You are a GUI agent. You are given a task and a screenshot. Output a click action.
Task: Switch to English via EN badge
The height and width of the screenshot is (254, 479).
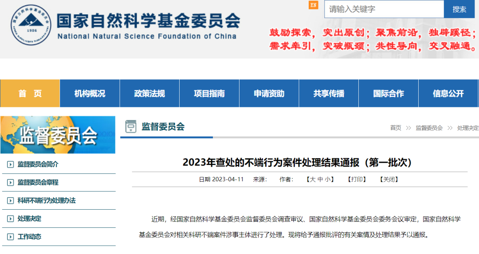(314, 5)
